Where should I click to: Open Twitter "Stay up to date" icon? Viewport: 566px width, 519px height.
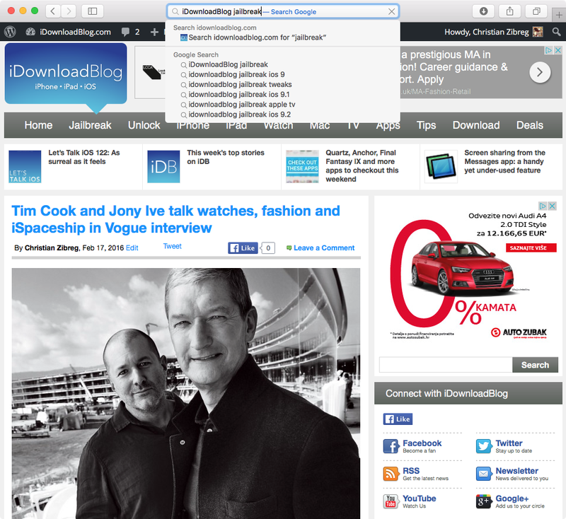[x=484, y=446]
